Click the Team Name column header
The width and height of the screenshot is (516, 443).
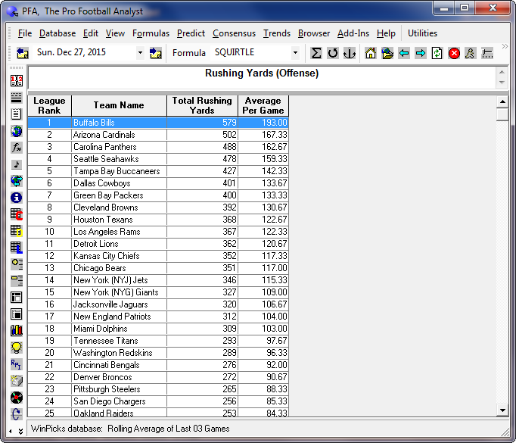[119, 105]
